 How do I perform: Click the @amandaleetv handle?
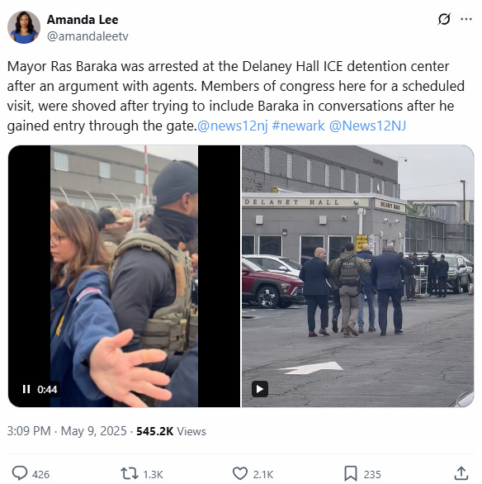(x=87, y=36)
